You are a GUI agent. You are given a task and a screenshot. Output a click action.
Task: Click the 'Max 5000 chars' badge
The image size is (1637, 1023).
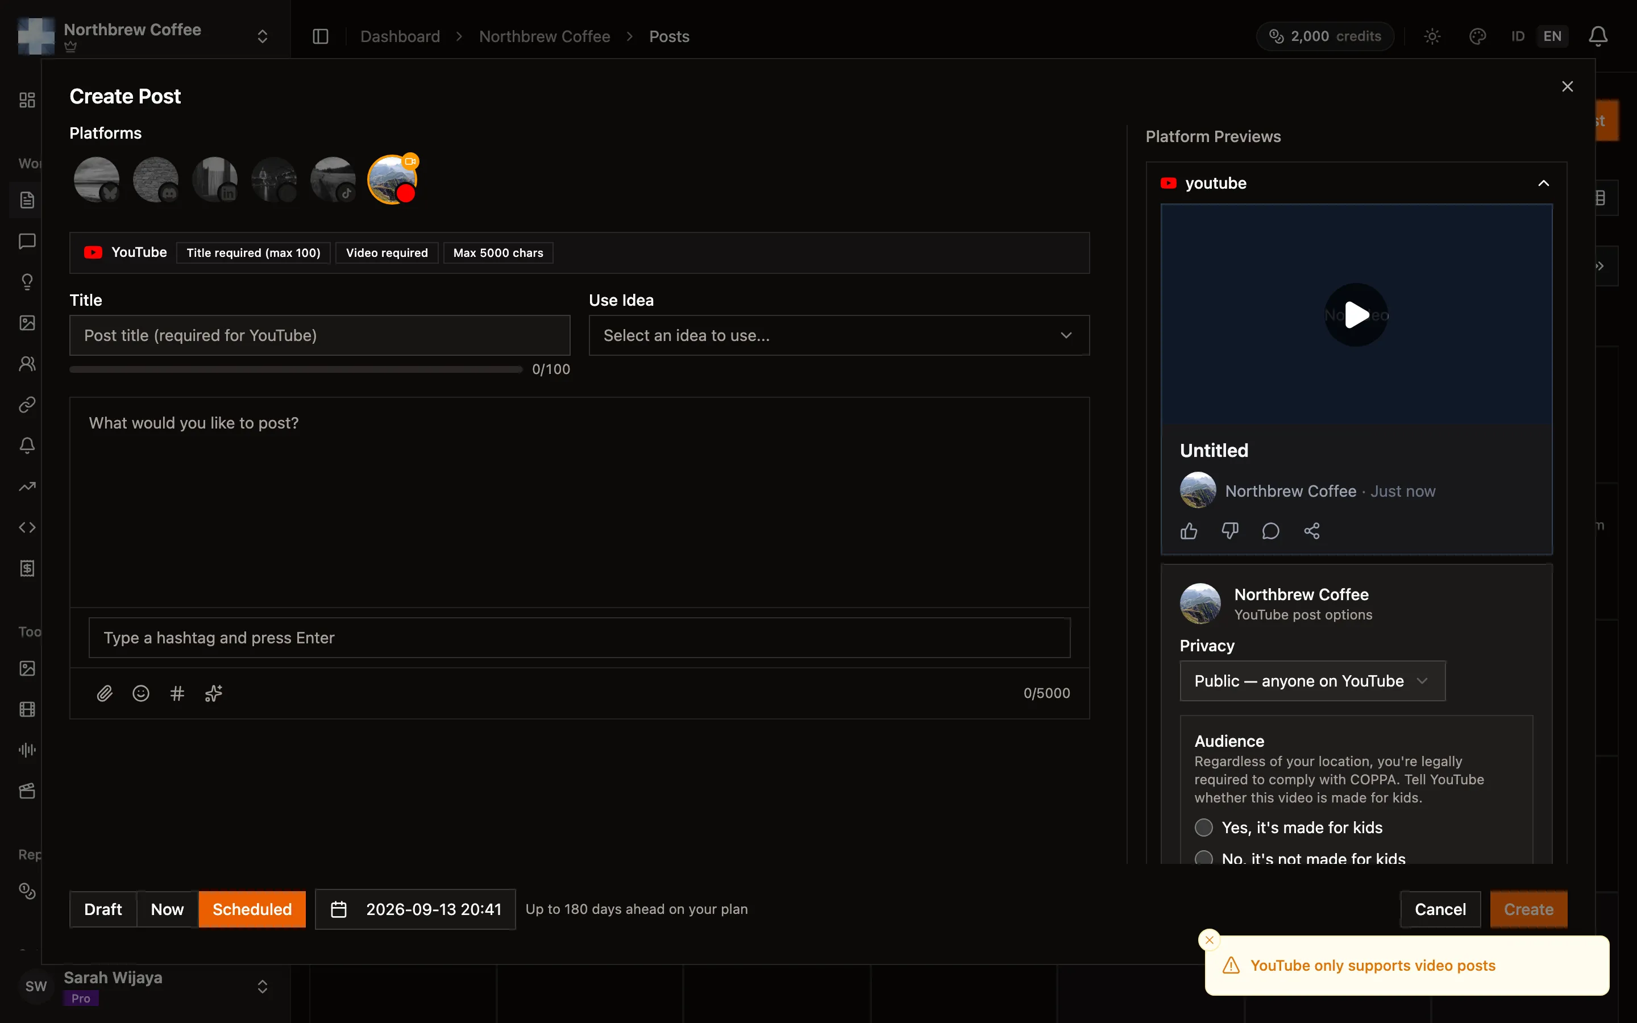point(498,253)
